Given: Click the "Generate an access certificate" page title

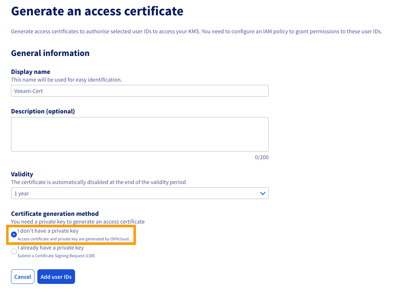Looking at the screenshot, I should (x=97, y=11).
